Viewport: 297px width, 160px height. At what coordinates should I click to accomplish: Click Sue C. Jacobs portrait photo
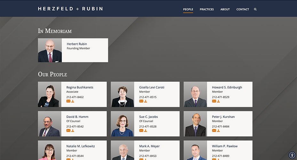pos(122,124)
